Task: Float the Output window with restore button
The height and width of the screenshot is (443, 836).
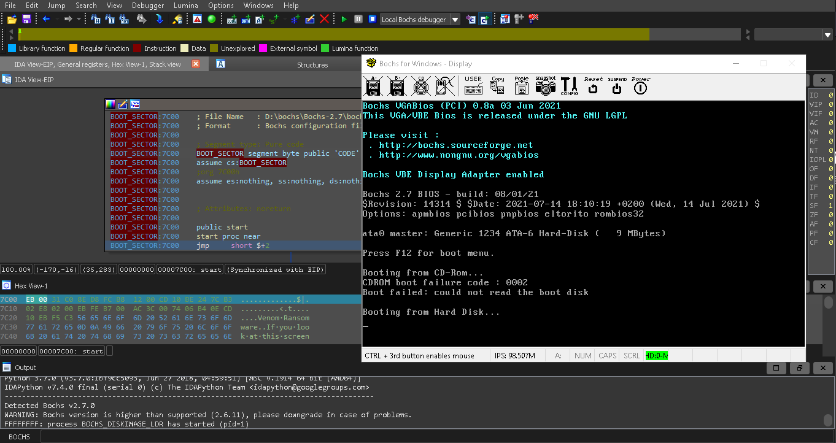Action: click(800, 368)
